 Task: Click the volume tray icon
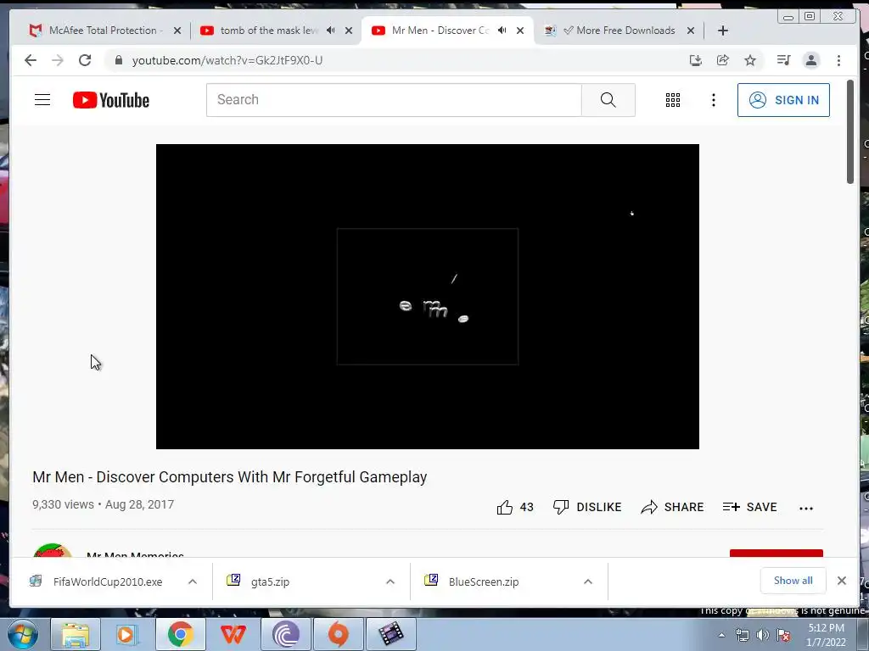pyautogui.click(x=763, y=636)
